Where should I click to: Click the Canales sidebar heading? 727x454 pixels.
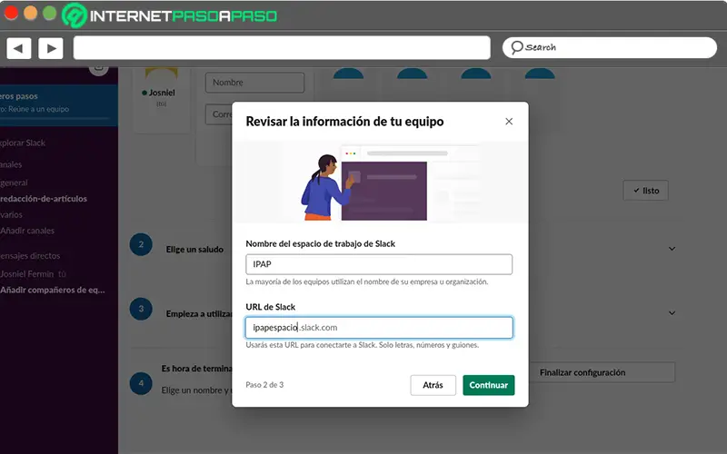tap(11, 164)
